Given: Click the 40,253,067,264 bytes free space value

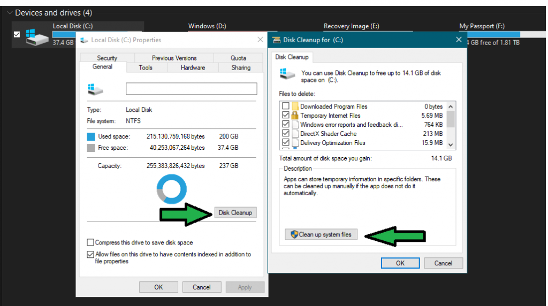Looking at the screenshot, I should 177,148.
